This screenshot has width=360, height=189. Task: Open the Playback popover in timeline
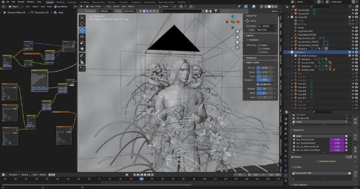(14, 175)
